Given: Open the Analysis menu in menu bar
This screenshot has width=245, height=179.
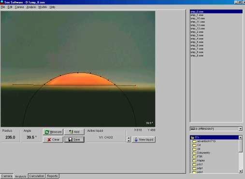Looking at the screenshot, I should pyautogui.click(x=31, y=7).
